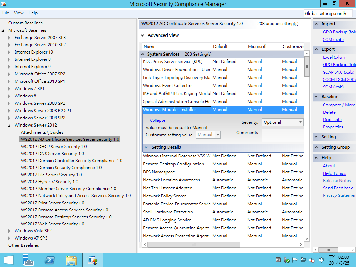
Task: Click inside the Comments text box
Action: (283, 135)
